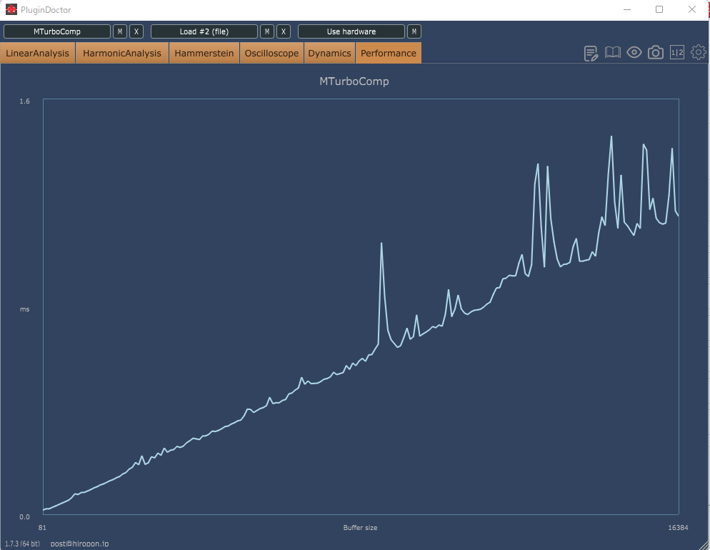710x550 pixels.
Task: Open the Hammerstein tab
Action: point(204,53)
